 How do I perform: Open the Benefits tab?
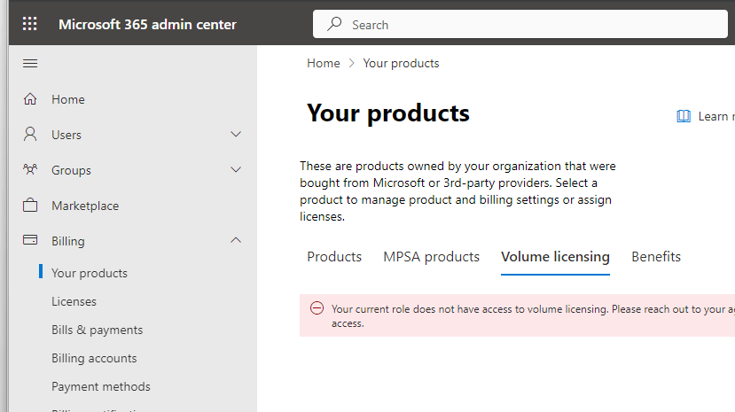pos(656,257)
